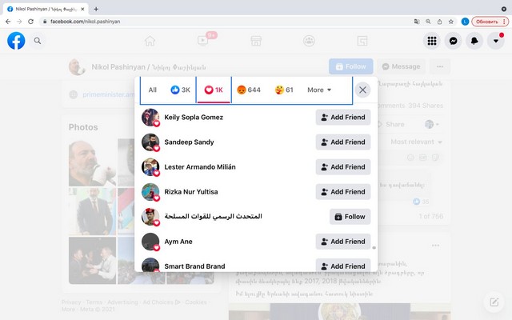Open Sandeep Sandy profile picture
The image size is (512, 320).
tap(150, 142)
